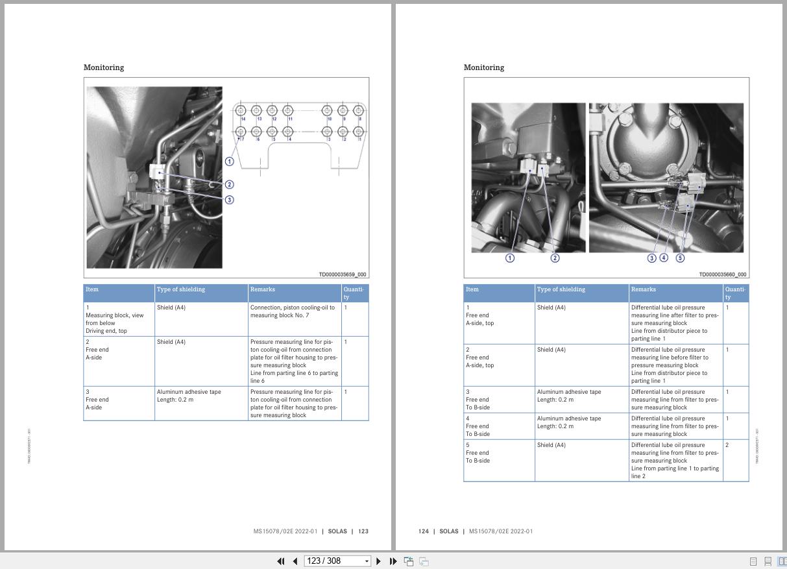Click footer 'MS15078/02E 2022-01 | SOLAS | 123'
The width and height of the screenshot is (787, 569).
311,531
